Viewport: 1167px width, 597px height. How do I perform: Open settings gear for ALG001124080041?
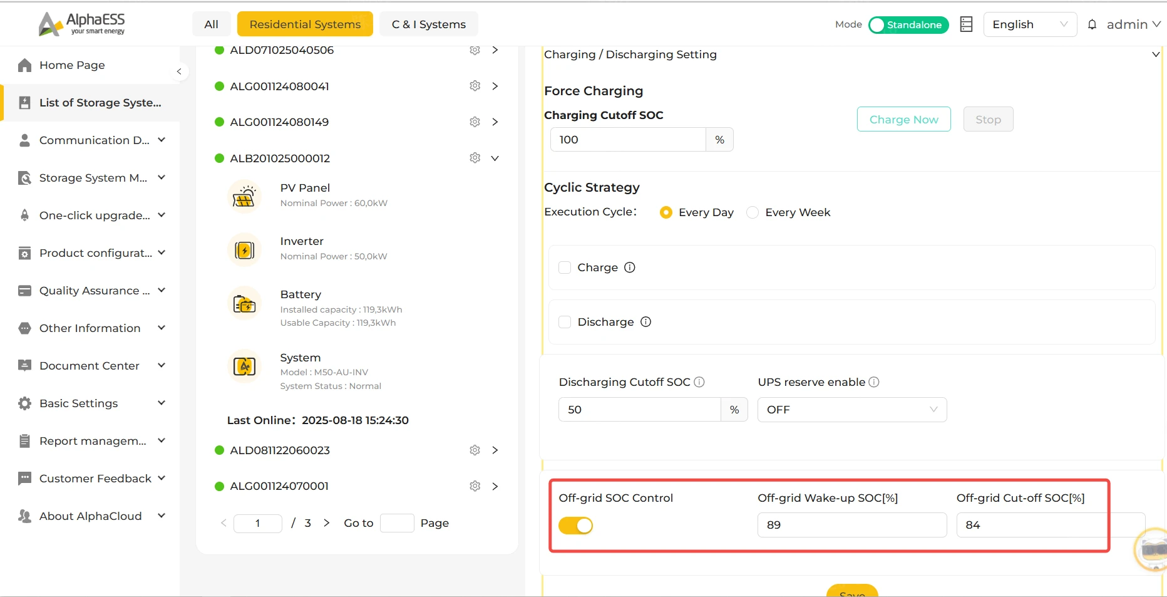click(x=475, y=86)
